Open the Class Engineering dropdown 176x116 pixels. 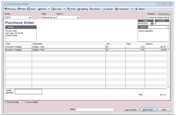point(54,18)
